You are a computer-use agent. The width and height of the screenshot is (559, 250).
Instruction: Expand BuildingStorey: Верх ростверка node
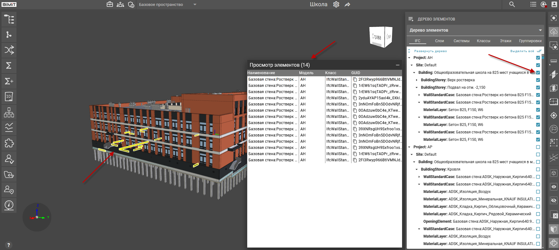click(417, 80)
